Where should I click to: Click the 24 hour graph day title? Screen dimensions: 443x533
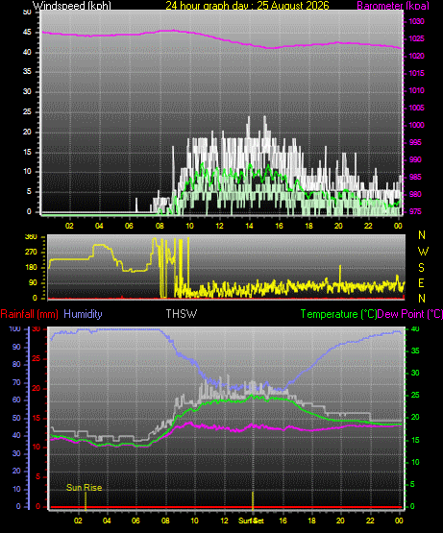(x=247, y=6)
